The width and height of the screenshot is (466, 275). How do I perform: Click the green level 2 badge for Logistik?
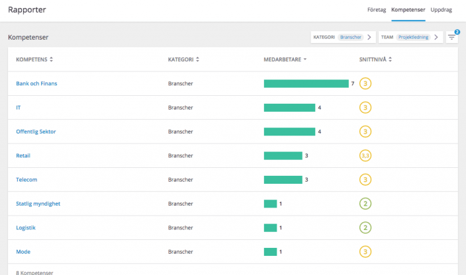(x=365, y=227)
